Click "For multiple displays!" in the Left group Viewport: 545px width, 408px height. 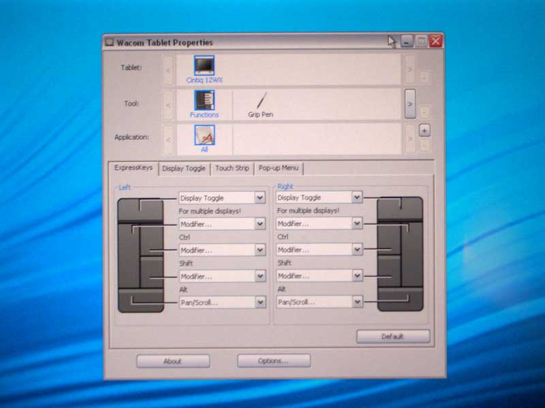[210, 211]
